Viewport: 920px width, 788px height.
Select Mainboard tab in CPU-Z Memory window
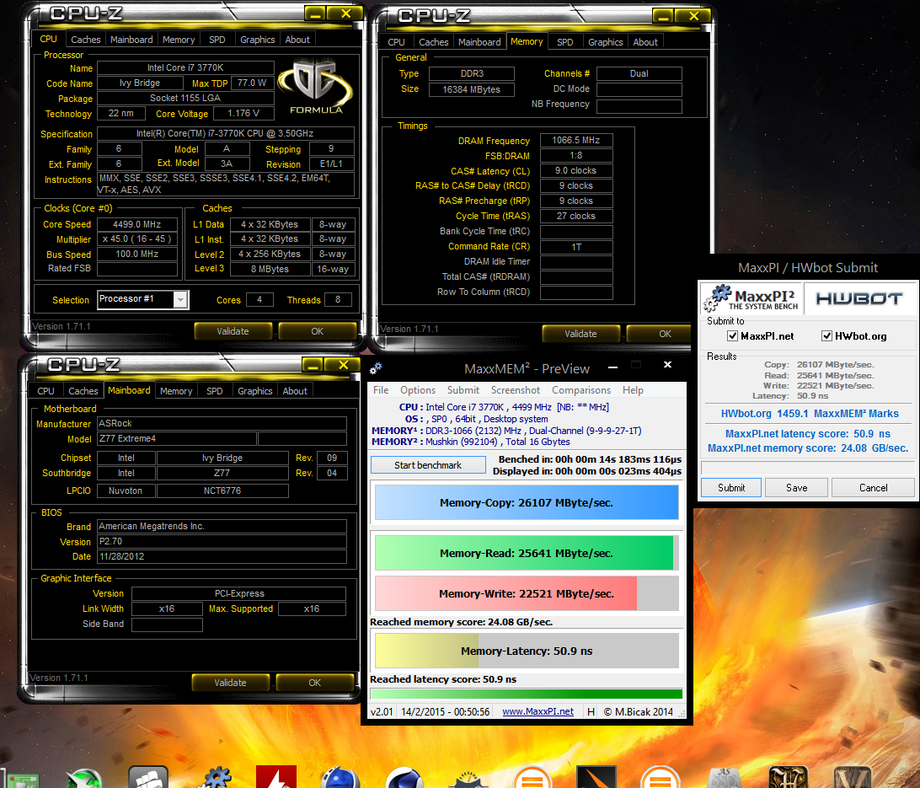click(479, 42)
